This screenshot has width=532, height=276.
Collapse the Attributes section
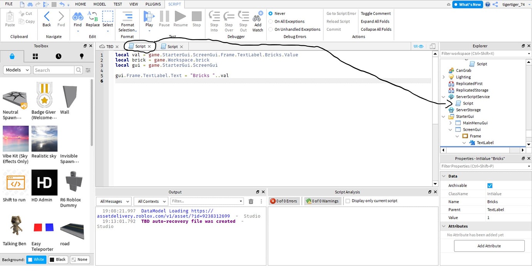pos(443,226)
